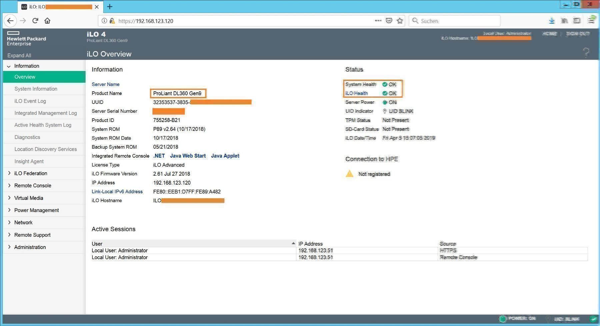The width and height of the screenshot is (600, 326).
Task: Collapse the Information tree section
Action: click(x=9, y=66)
